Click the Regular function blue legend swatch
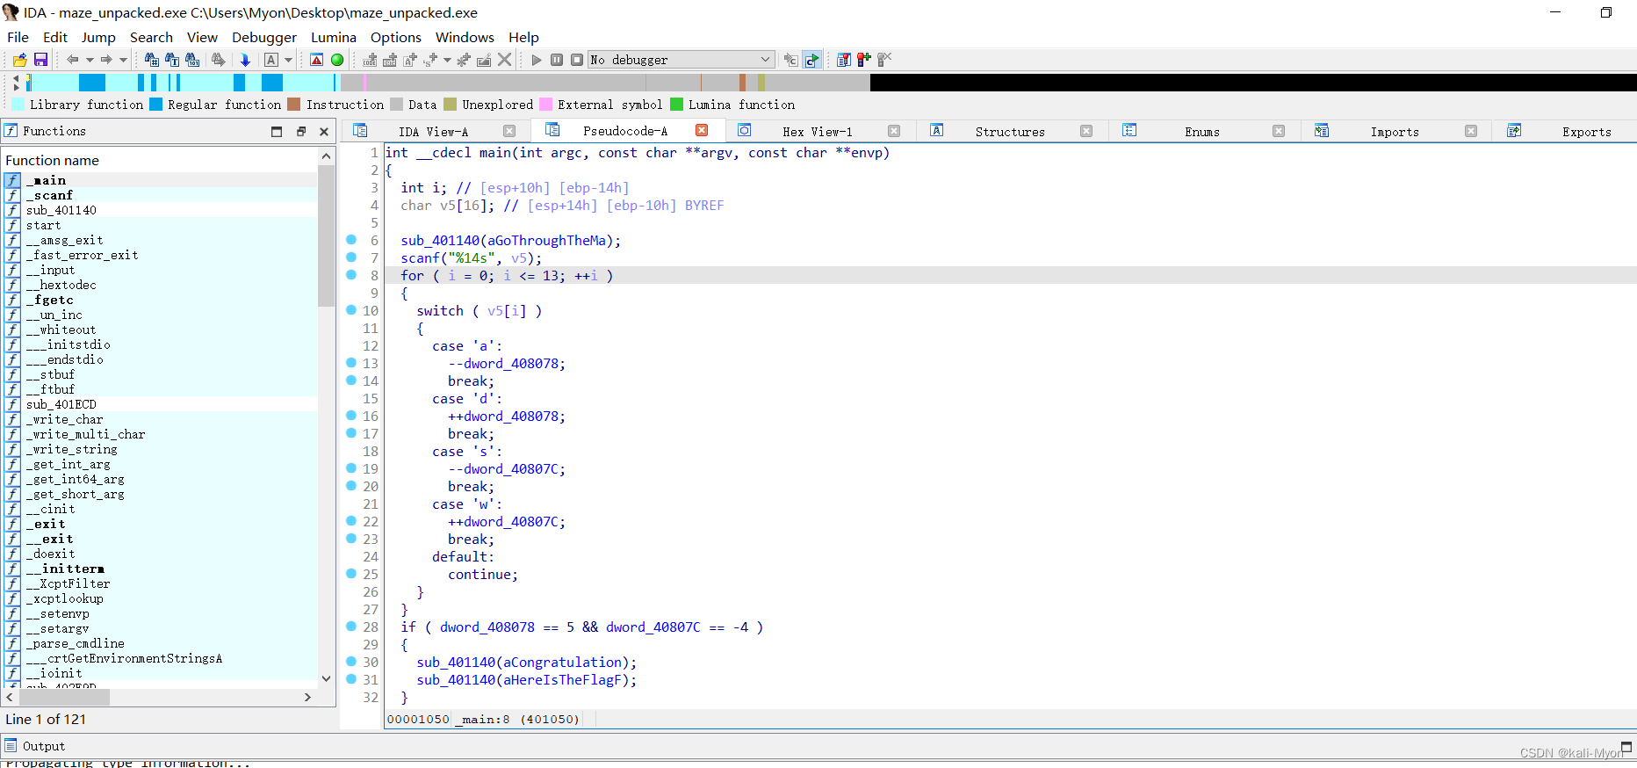 tap(155, 104)
